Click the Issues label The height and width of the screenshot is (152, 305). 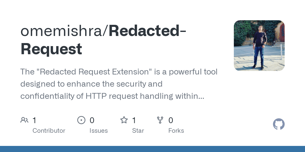click(99, 131)
